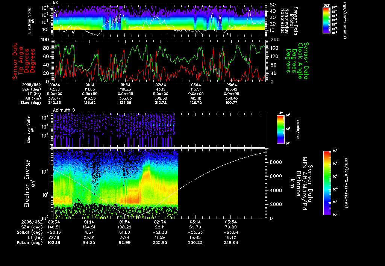Click the cnts/(cm**2-sr-sec-eV) color scale bar
Image resolution: width=385 pixels, height=266 pixels.
point(327,183)
